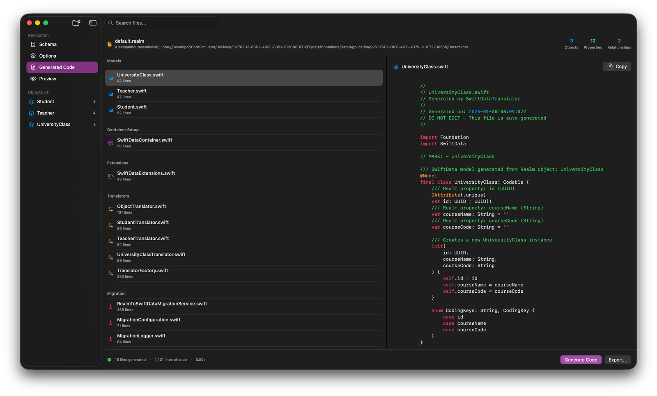Click the new folder icon in the titlebar
This screenshot has height=396, width=657.
(76, 23)
